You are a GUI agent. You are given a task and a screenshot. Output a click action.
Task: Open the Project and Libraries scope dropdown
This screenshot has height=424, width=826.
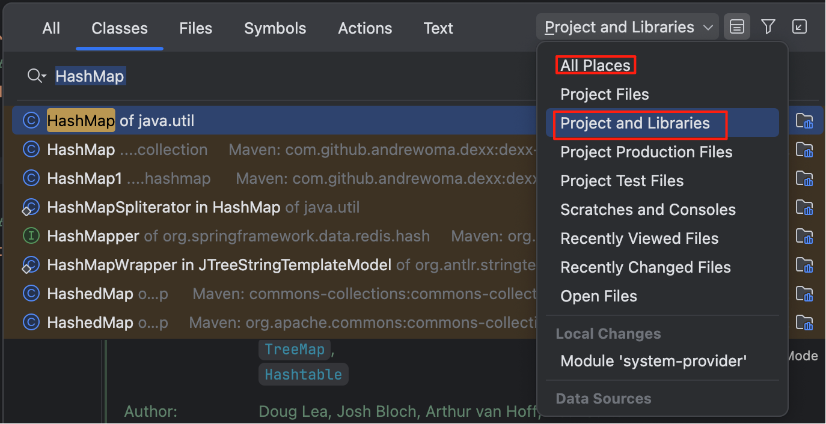pyautogui.click(x=628, y=28)
